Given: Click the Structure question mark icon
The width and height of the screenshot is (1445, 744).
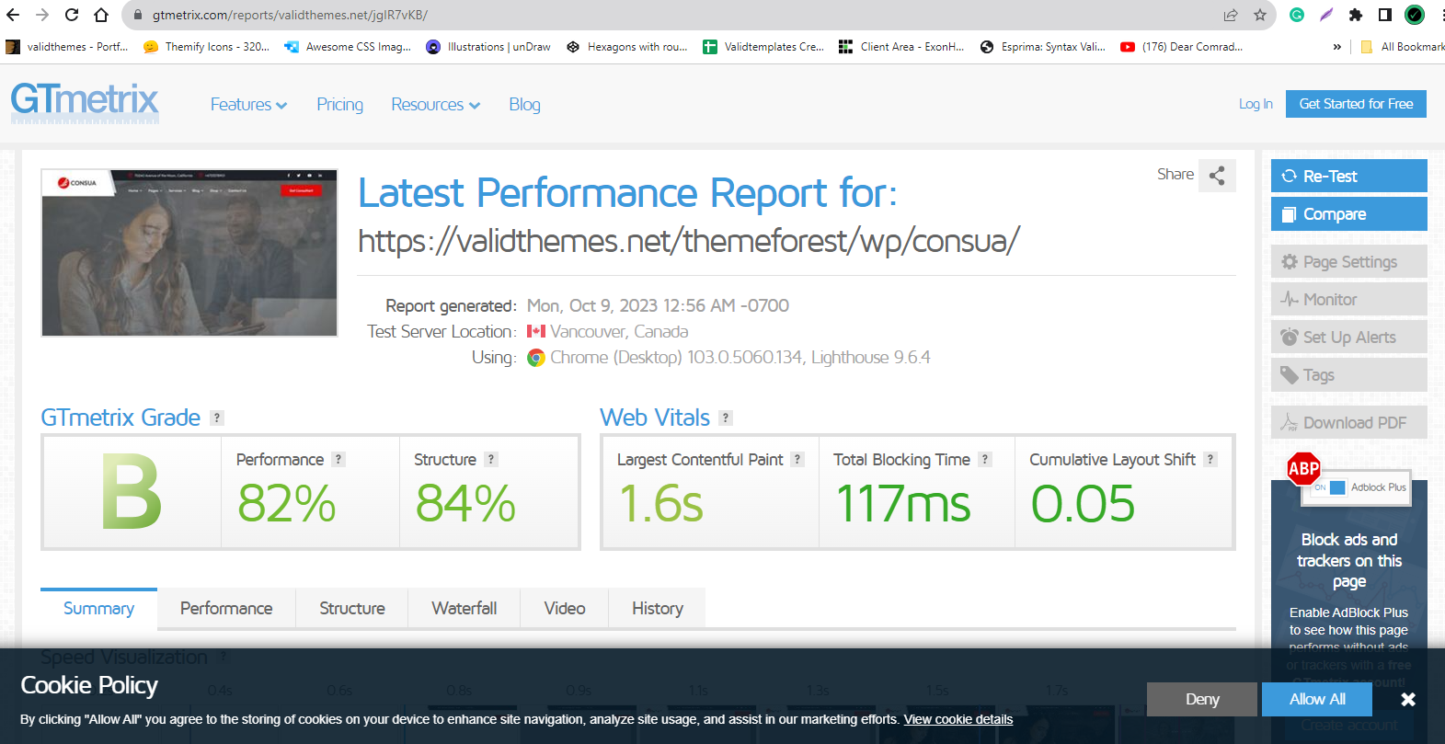Looking at the screenshot, I should [x=491, y=459].
